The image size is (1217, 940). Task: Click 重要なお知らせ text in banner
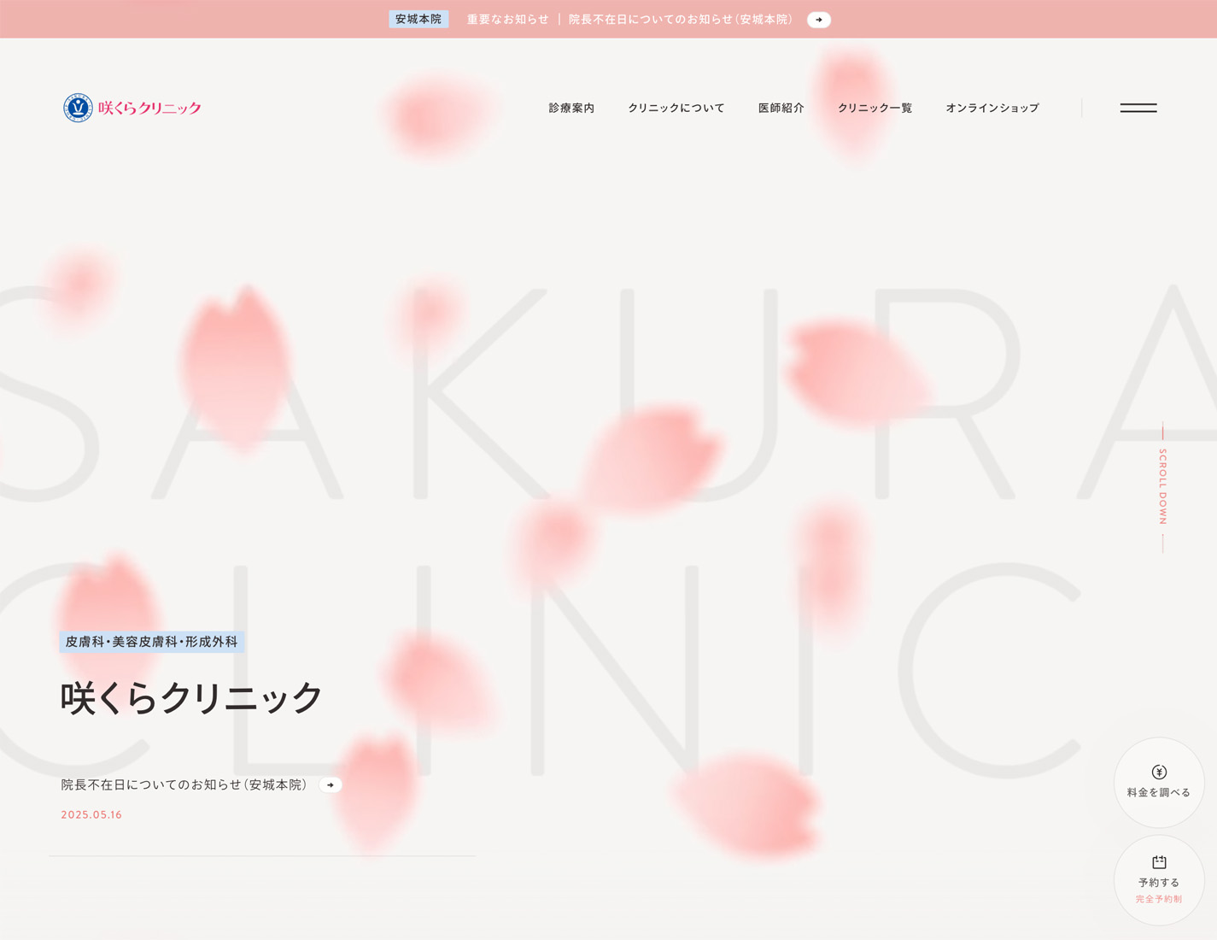click(x=508, y=19)
